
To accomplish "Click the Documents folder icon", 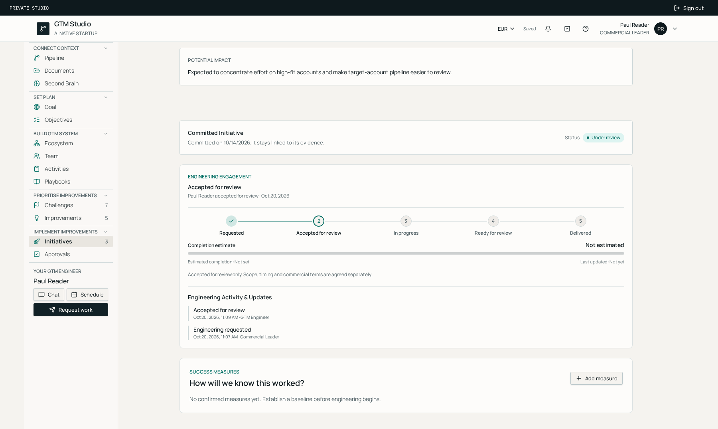I will point(37,71).
